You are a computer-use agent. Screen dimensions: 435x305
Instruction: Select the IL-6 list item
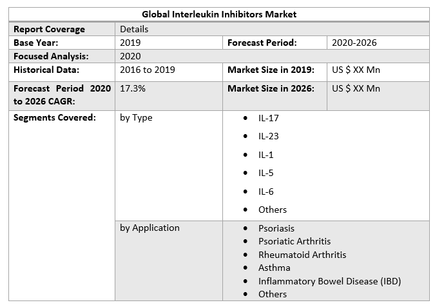pos(266,192)
